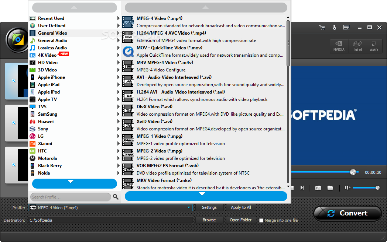Click the H.264/MPEG-4 AVC format icon
This screenshot has height=242, width=387.
[x=128, y=37]
